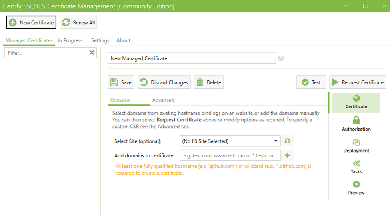The width and height of the screenshot is (390, 215).
Task: Click the green plus add domain icon
Action: point(287,155)
